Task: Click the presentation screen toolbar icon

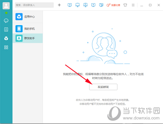Action: tap(78, 5)
